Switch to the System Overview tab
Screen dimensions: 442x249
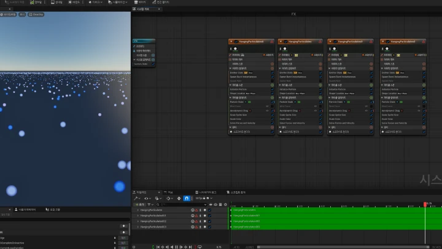pyautogui.click(x=143, y=9)
